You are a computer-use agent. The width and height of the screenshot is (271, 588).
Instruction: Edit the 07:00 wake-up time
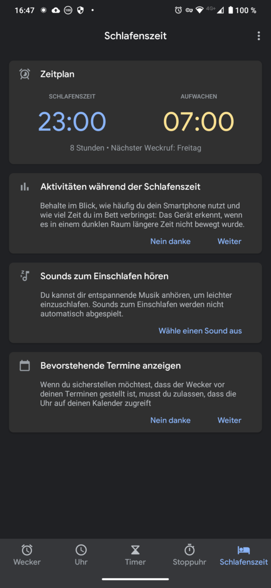coord(199,121)
